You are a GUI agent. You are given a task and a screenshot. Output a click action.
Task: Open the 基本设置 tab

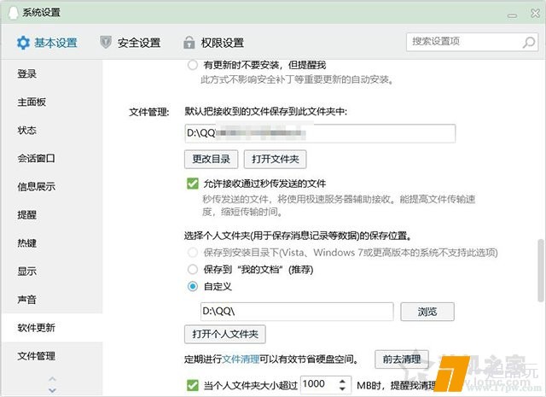[x=48, y=43]
